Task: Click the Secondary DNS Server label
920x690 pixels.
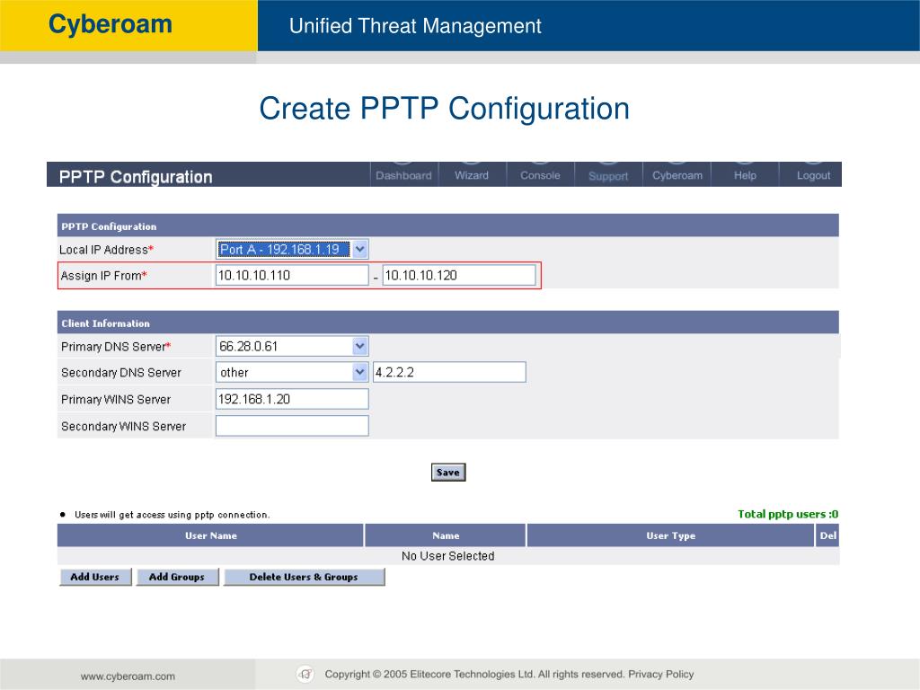Action: [121, 373]
